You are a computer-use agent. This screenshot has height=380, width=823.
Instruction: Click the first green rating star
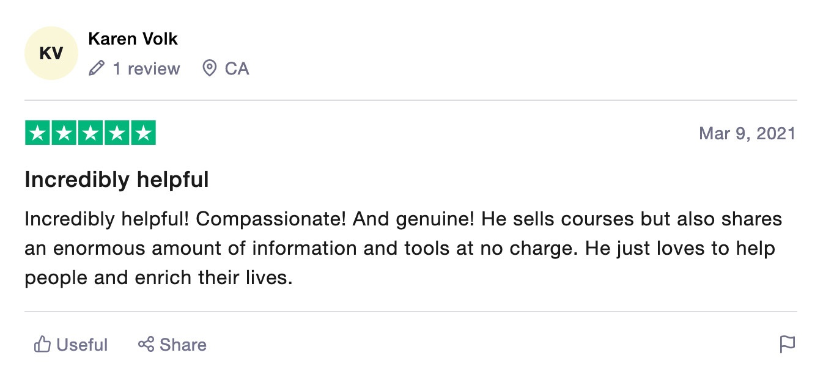[x=37, y=133]
